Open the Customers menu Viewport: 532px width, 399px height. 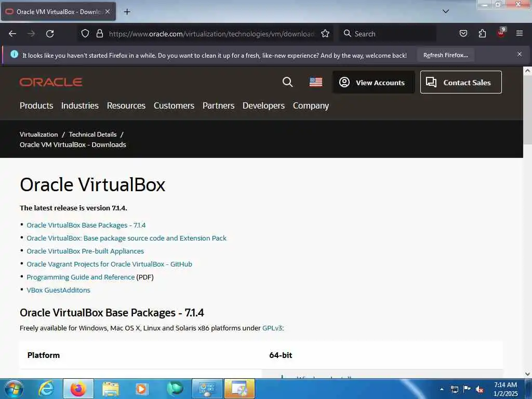coord(174,105)
